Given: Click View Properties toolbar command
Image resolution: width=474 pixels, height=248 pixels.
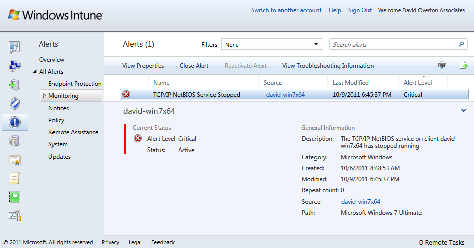Looking at the screenshot, I should 143,66.
